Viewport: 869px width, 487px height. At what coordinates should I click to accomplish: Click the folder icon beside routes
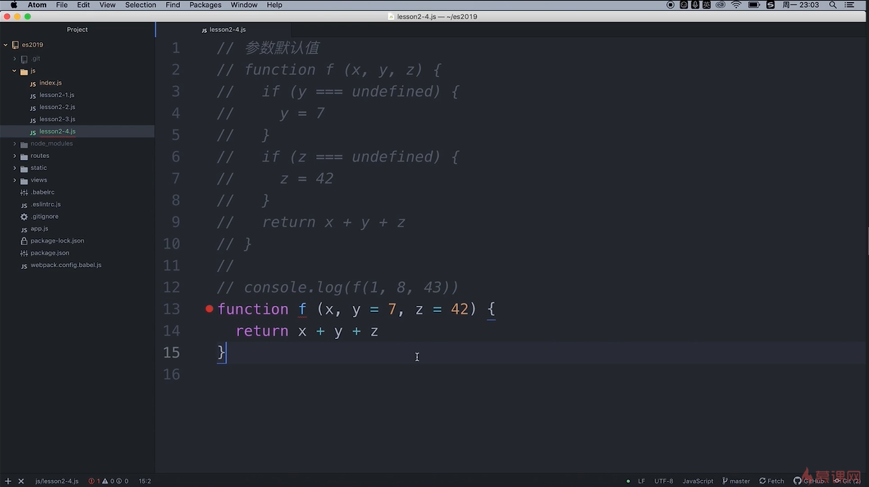coord(24,157)
